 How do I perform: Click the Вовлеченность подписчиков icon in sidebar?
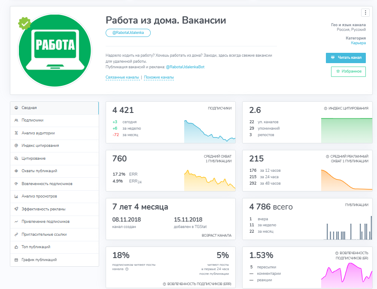[16, 184]
